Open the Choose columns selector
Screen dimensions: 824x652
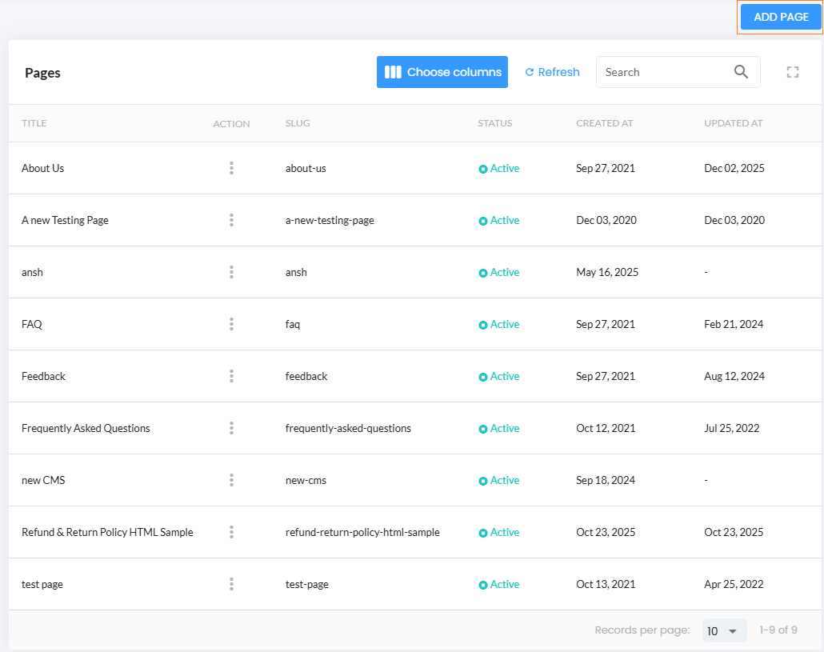(442, 72)
